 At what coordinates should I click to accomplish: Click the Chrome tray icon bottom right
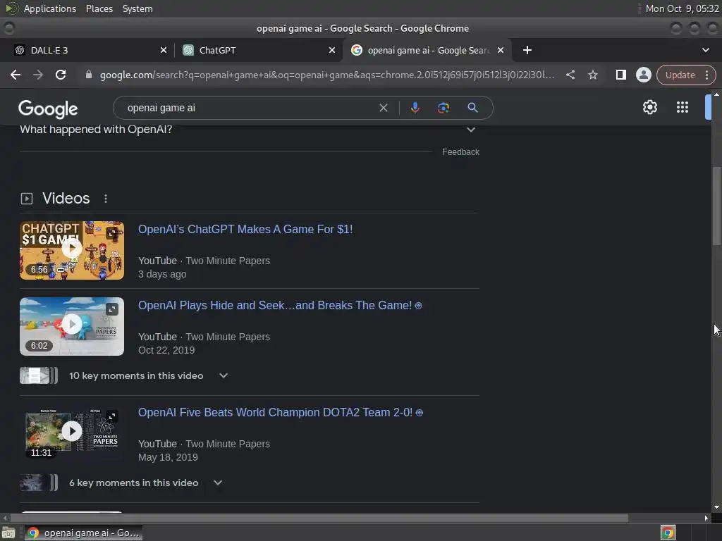coord(668,533)
